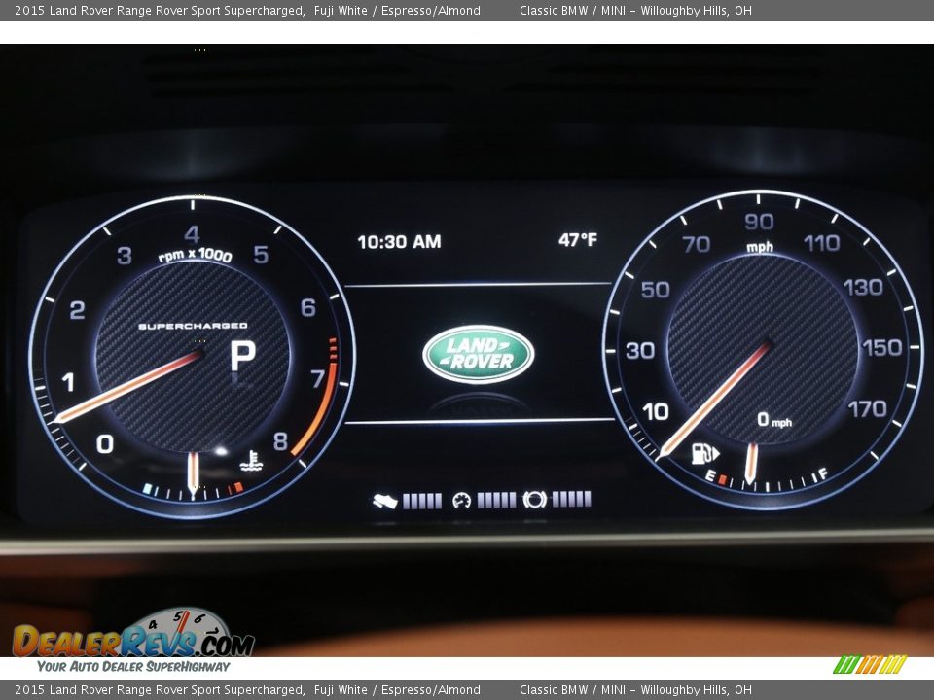This screenshot has height=700, width=934.
Task: Click the coolant temperature icon
Action: (252, 461)
